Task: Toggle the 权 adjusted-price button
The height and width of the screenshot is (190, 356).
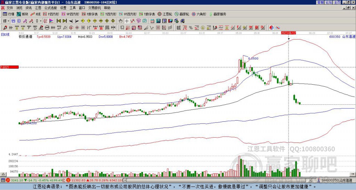Action: (45, 21)
